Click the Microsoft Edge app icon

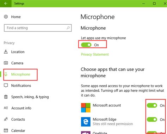pyautogui.click(x=86, y=122)
